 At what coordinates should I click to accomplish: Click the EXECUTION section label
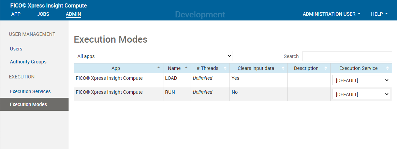pyautogui.click(x=22, y=77)
